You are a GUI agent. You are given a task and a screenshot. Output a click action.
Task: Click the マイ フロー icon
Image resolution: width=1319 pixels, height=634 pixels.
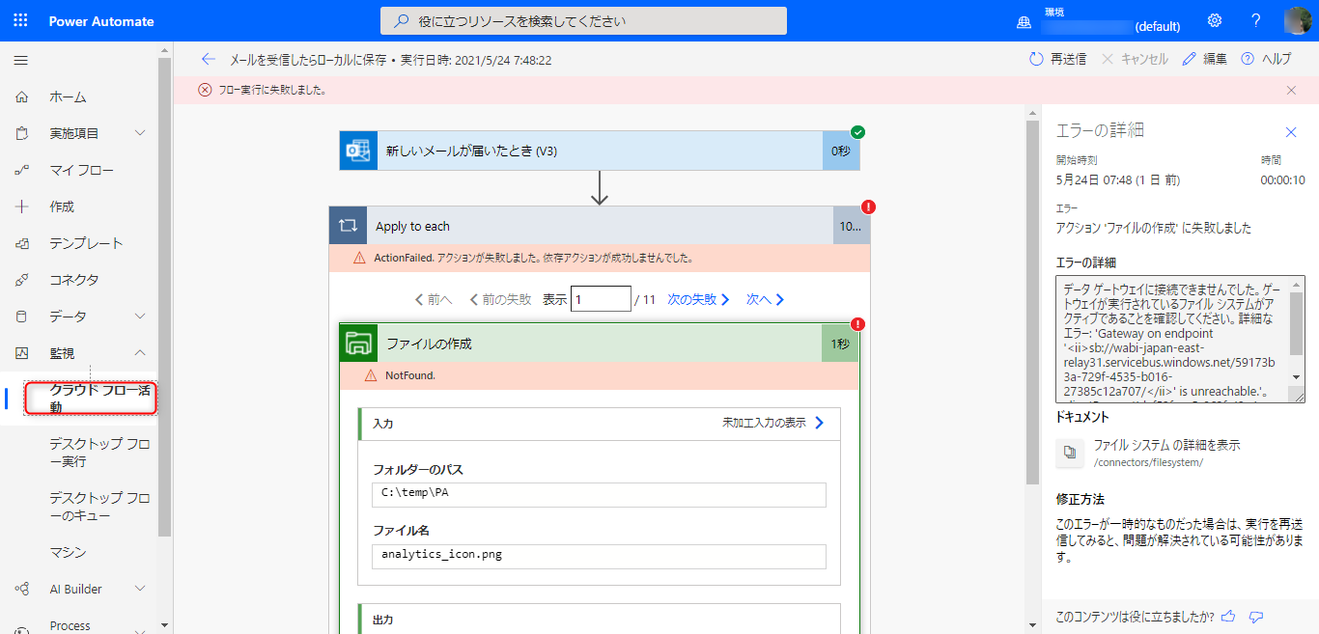21,170
